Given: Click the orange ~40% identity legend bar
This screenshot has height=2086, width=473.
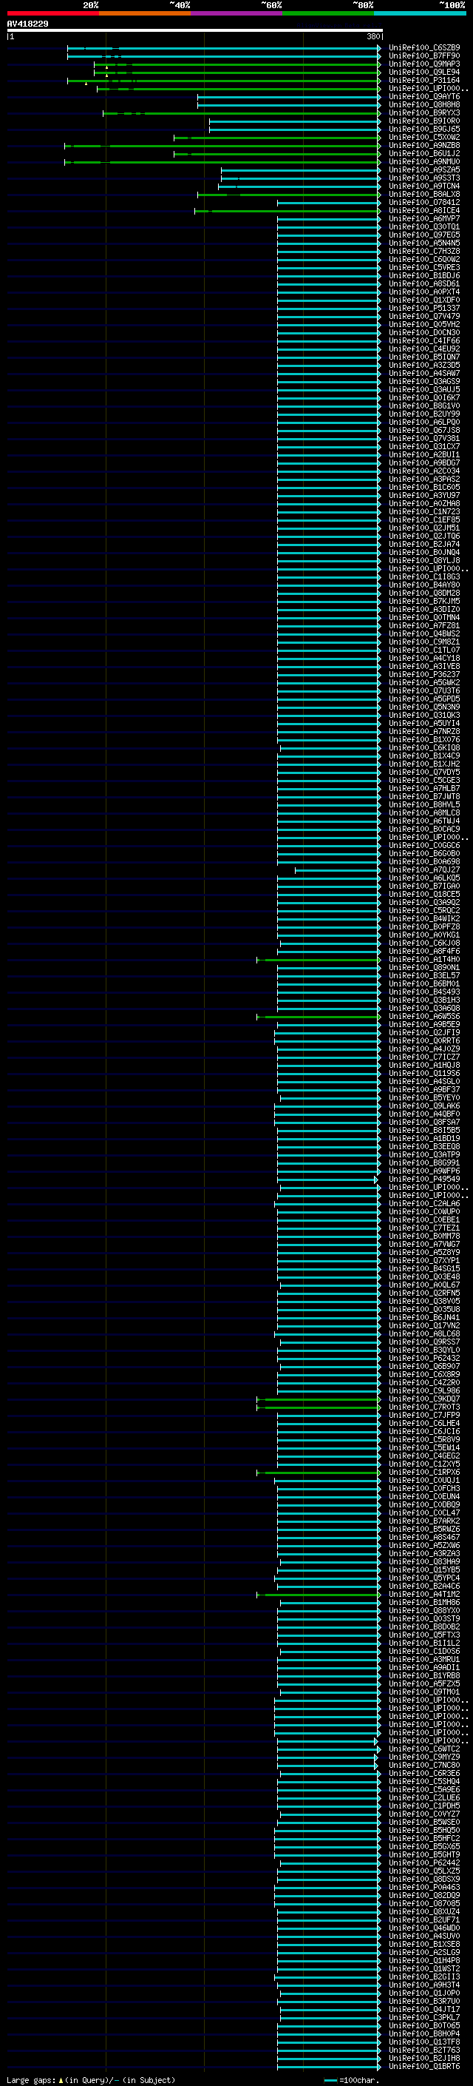Looking at the screenshot, I should coord(145,13).
